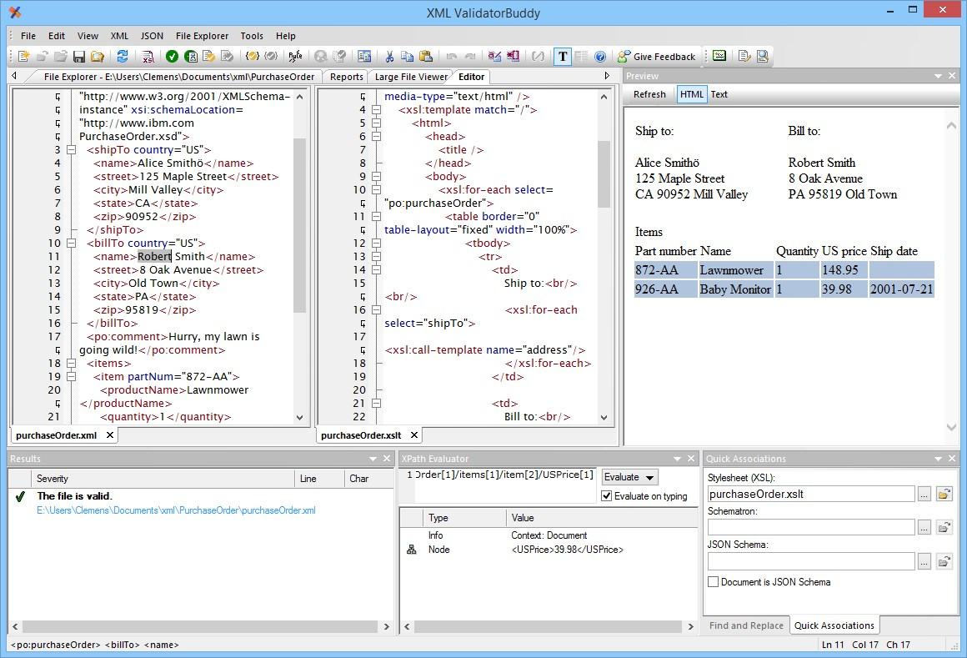The image size is (967, 658).
Task: Click the green checkmark validate icon
Action: [x=172, y=57]
